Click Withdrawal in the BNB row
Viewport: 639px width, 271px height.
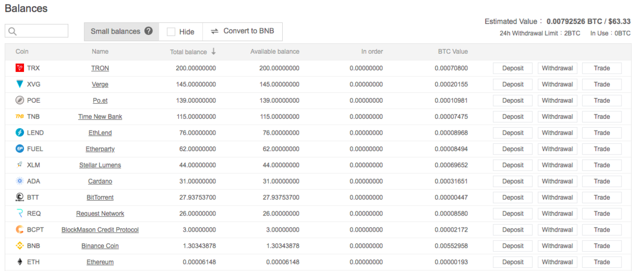pos(558,245)
